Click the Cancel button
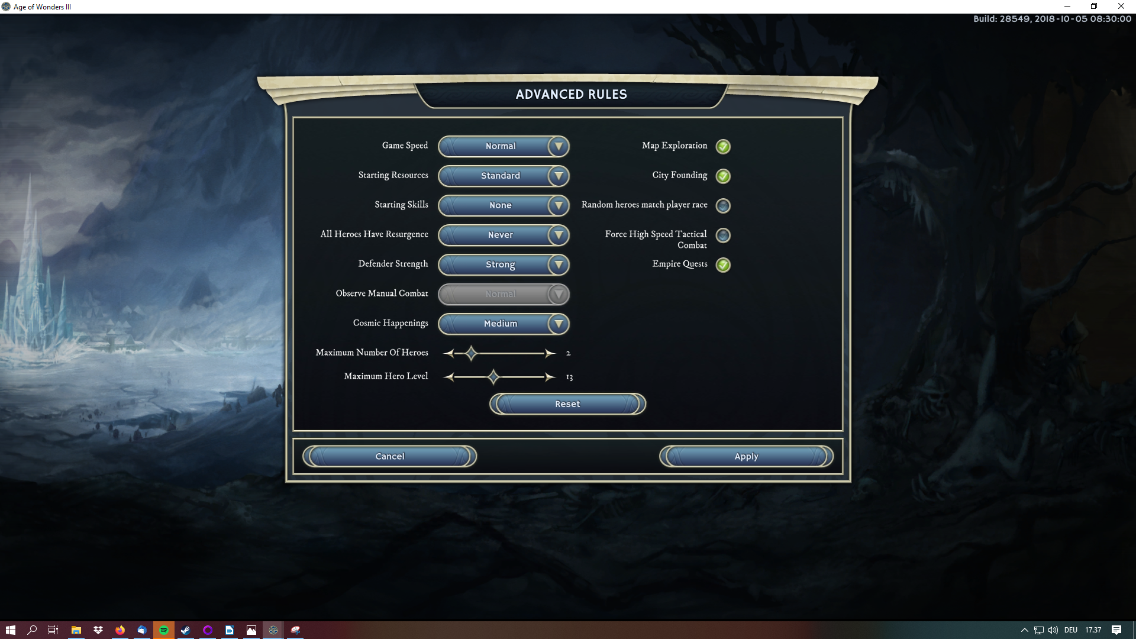 pos(389,456)
